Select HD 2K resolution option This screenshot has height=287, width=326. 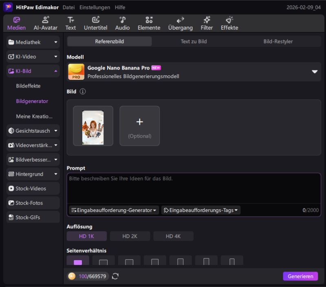tap(130, 236)
